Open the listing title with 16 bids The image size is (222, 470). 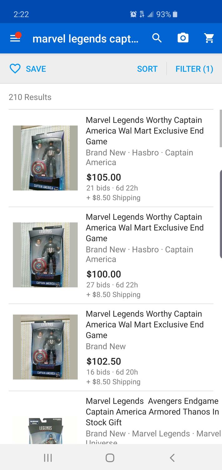pyautogui.click(x=144, y=324)
